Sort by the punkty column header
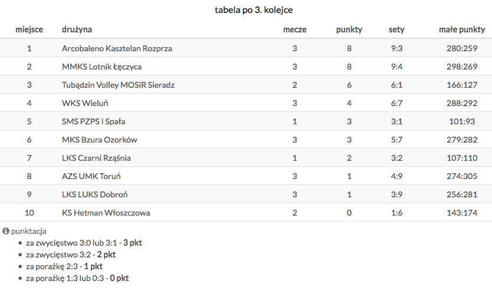 [x=349, y=29]
